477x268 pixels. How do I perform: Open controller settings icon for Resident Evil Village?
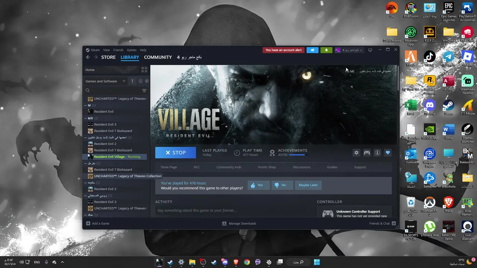(x=367, y=153)
